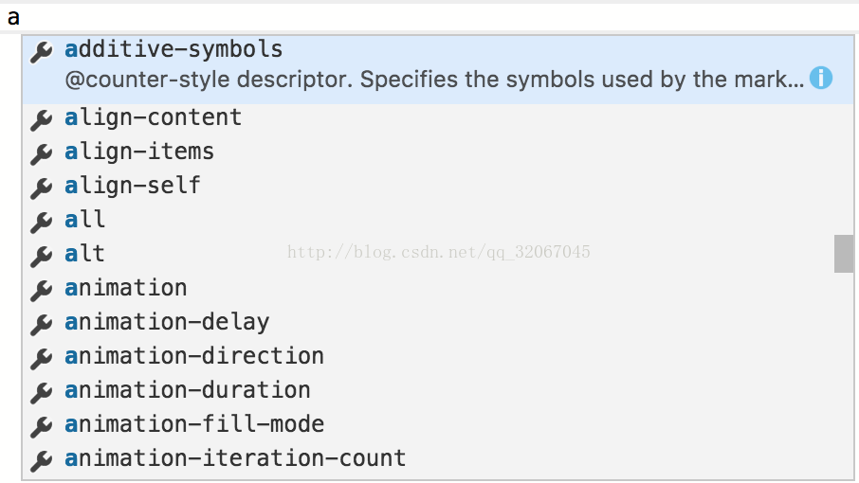859x483 pixels.
Task: Click the text input containing 'a'
Action: click(429, 17)
